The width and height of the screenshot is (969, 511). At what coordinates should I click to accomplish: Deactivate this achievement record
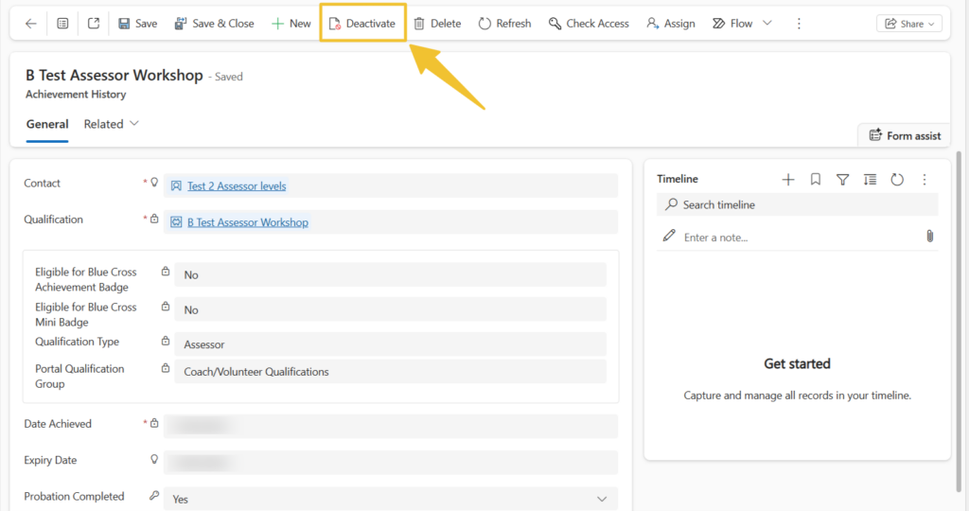pyautogui.click(x=362, y=24)
